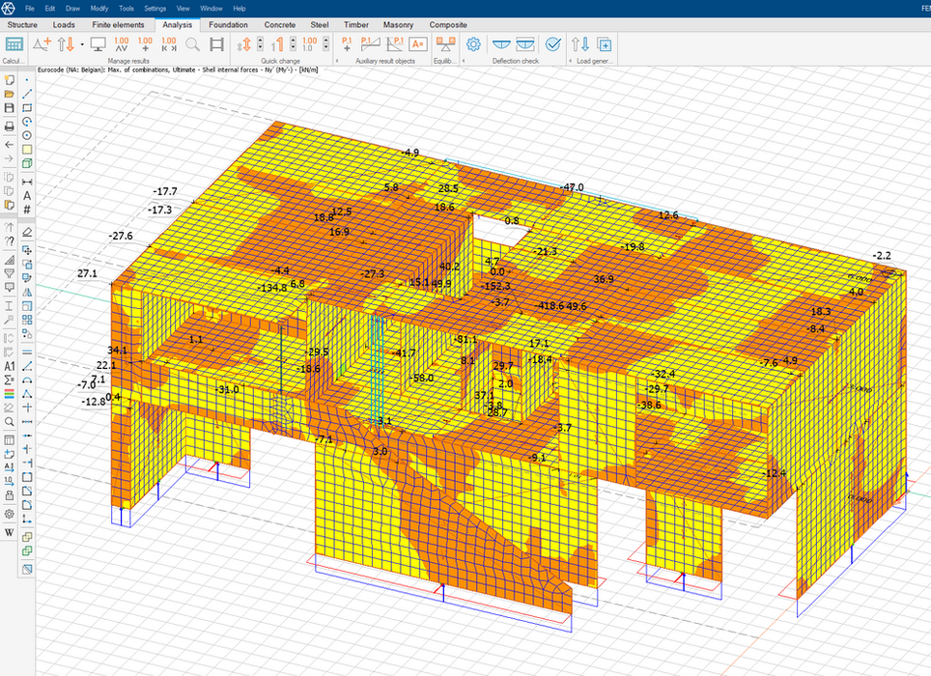931x676 pixels.
Task: Open dropdown arrow beside the up/down arrows icon
Action: [x=82, y=44]
